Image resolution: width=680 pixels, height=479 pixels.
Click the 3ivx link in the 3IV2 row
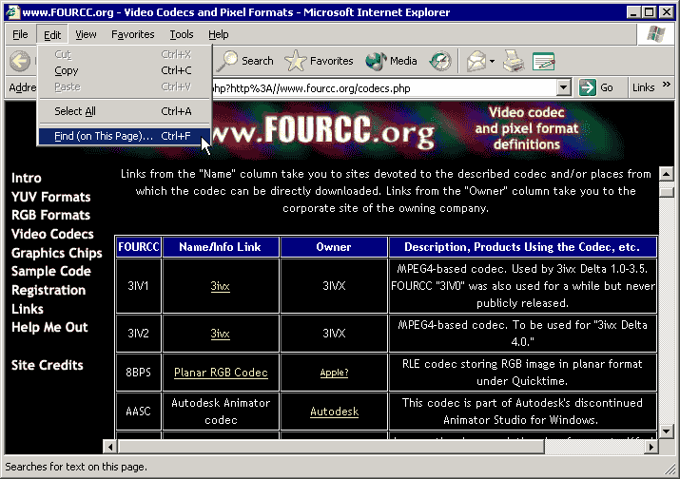tap(221, 334)
